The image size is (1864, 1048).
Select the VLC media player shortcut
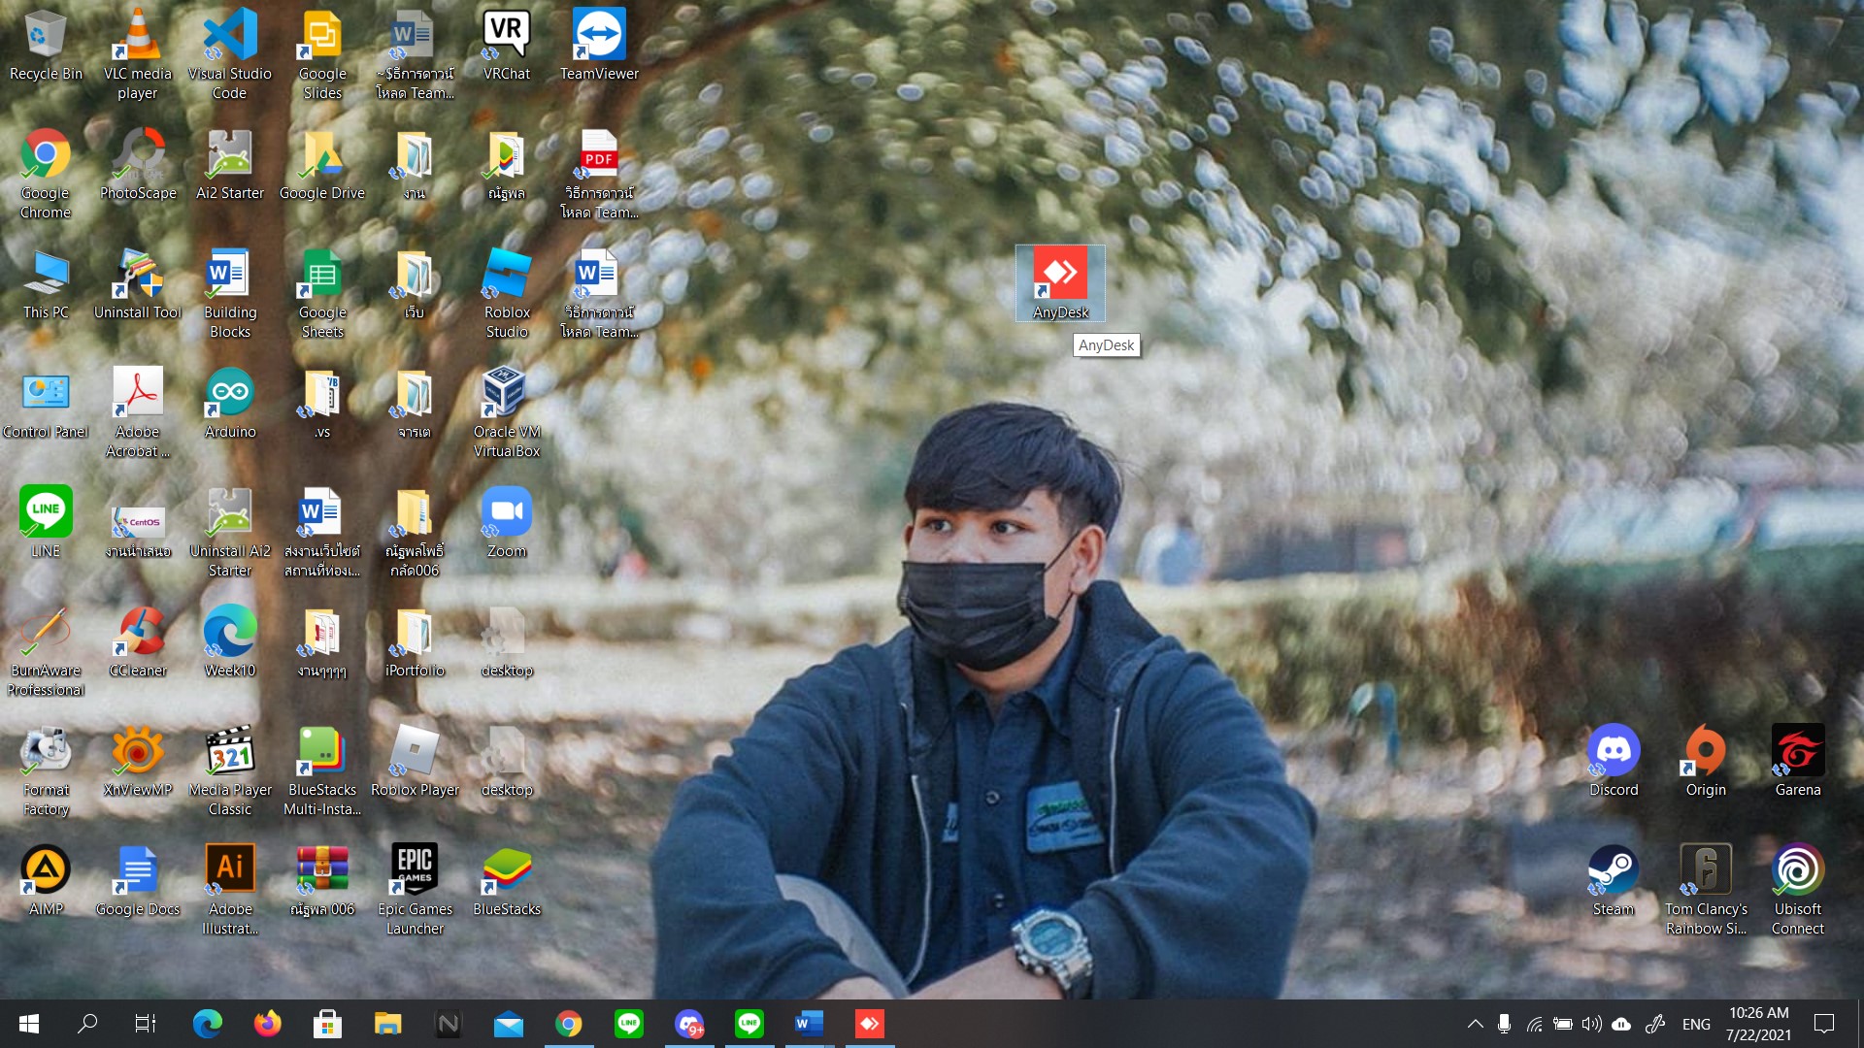[138, 54]
